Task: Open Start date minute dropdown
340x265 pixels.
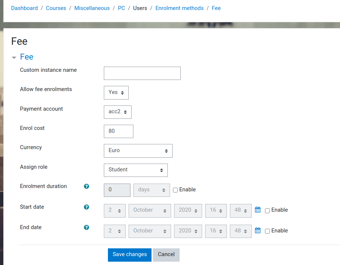Action: (241, 211)
